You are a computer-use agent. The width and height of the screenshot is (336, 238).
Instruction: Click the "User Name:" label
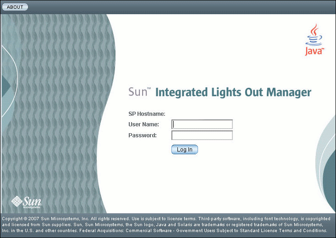143,124
